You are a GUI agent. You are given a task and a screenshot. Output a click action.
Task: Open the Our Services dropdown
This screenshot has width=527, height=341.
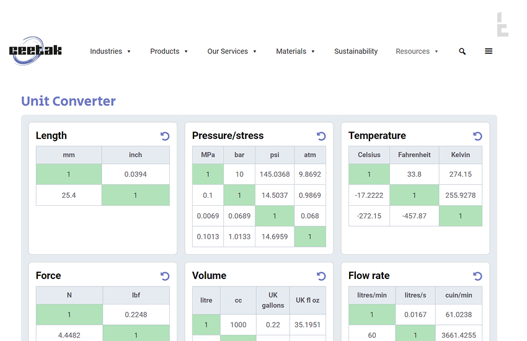tap(232, 51)
